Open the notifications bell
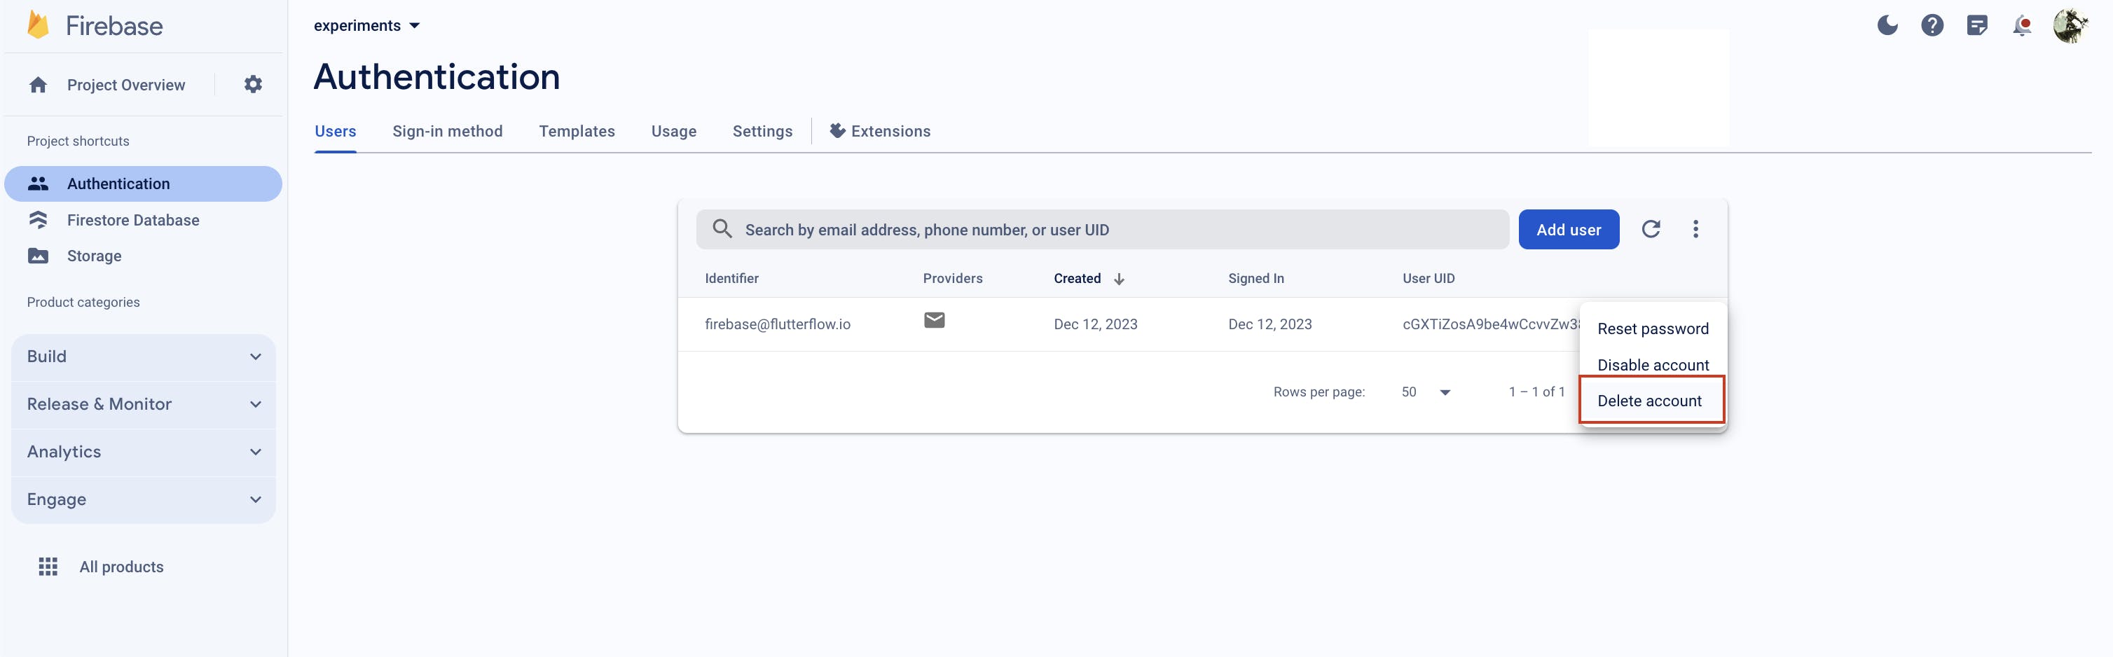This screenshot has height=657, width=2113. (2022, 25)
